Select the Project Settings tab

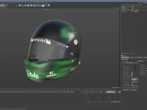125,57
